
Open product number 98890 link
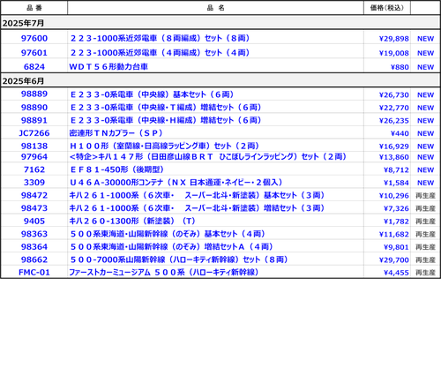tap(34, 108)
